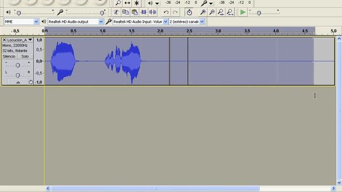
Task: Redo the last undone action
Action: [175, 12]
